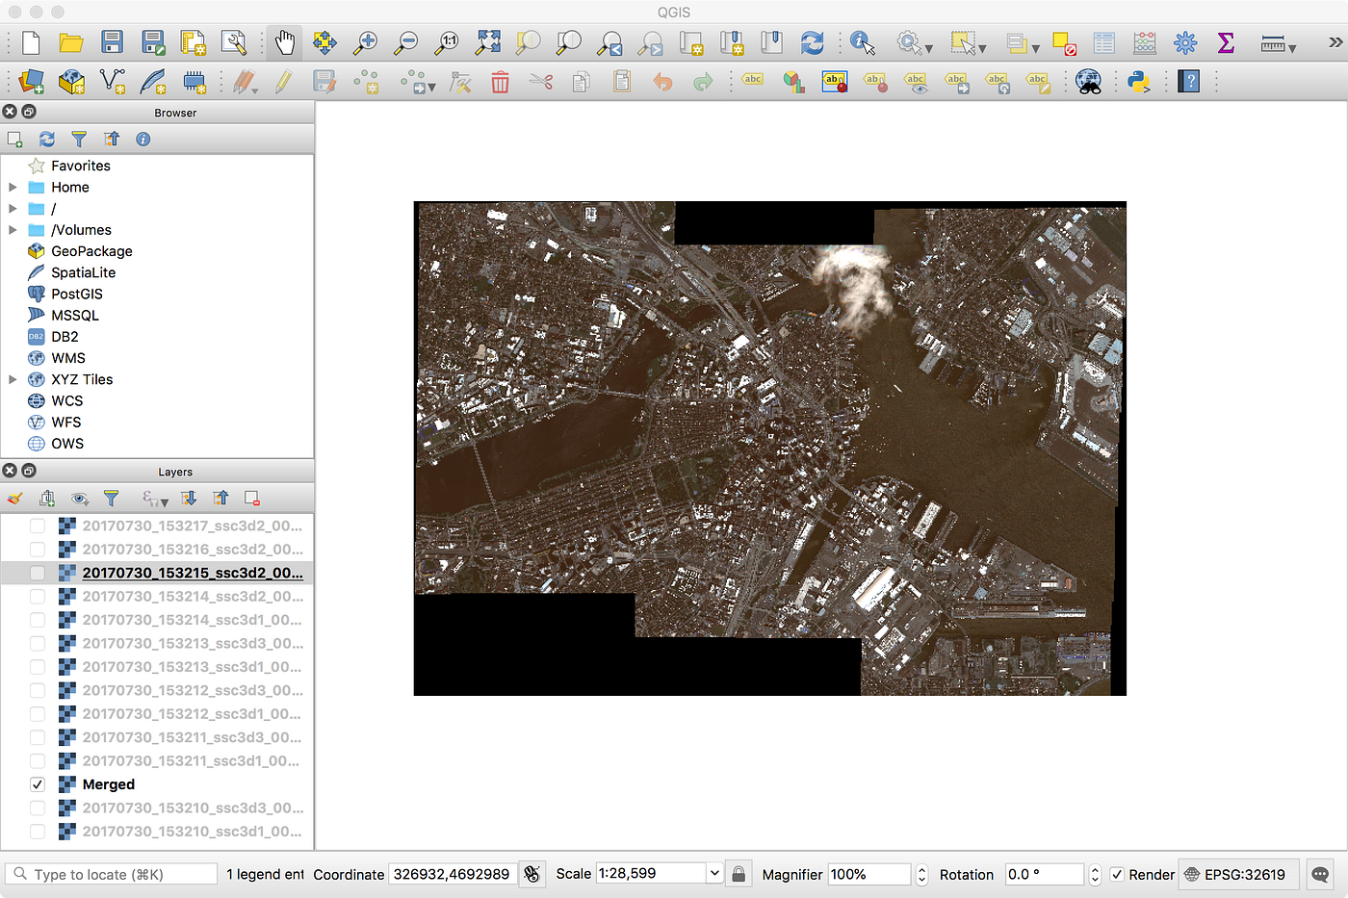Open the Scale dropdown list
Image resolution: width=1348 pixels, height=898 pixels.
[x=713, y=874]
